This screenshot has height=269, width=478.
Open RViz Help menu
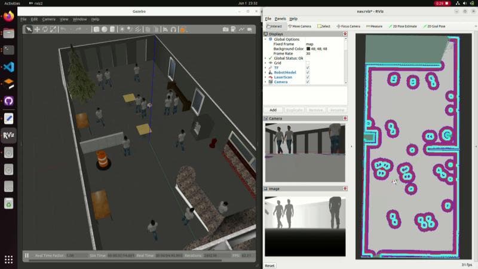click(x=293, y=19)
